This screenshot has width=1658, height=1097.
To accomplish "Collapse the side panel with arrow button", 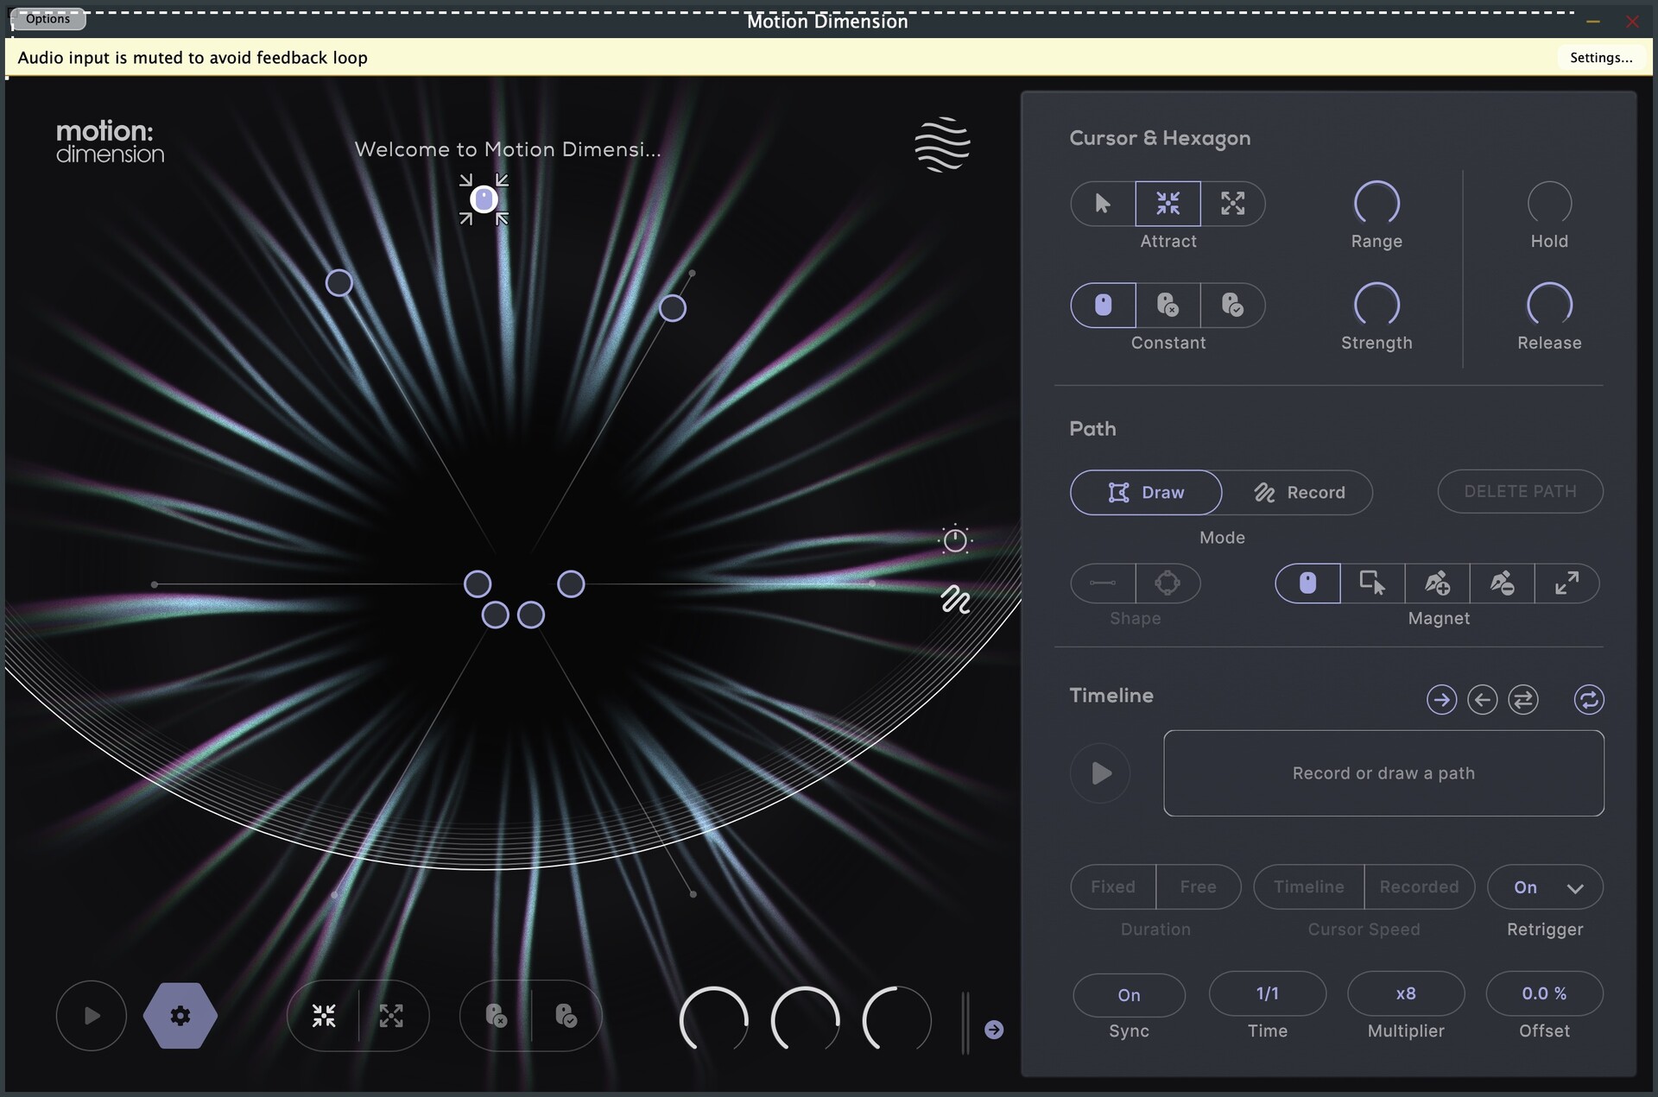I will (x=994, y=1030).
